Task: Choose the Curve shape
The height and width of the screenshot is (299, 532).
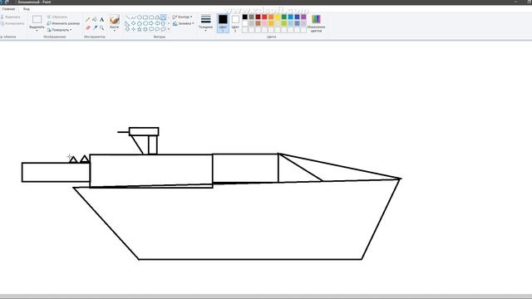Action: pos(134,17)
